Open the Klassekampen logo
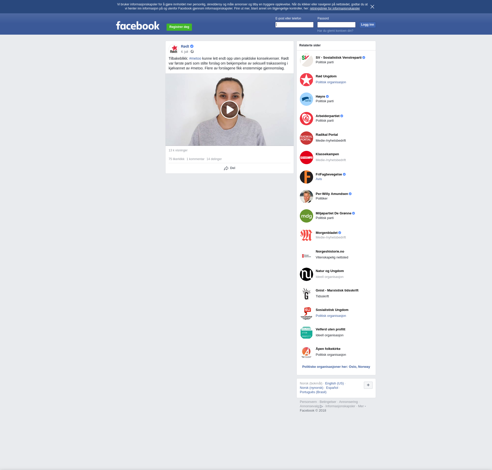Screen dimensions: 492x470 [306, 158]
